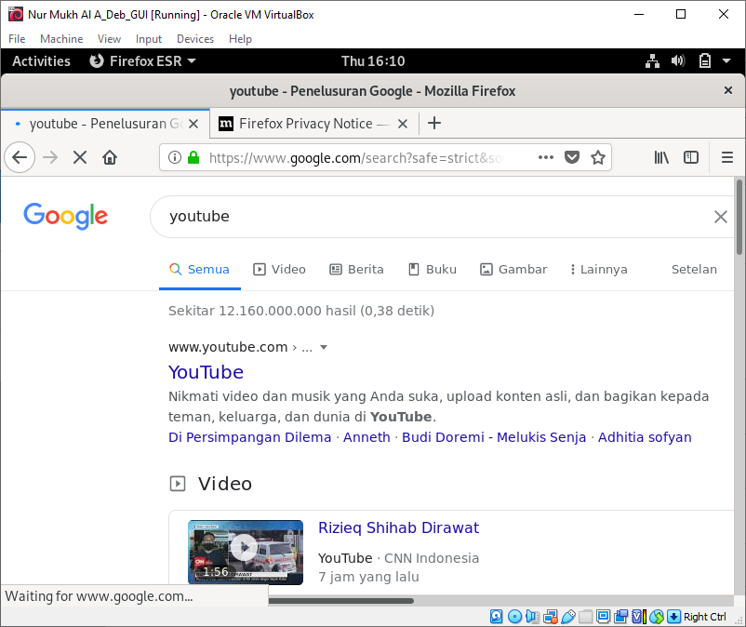Click the Google logo
Image resolution: width=746 pixels, height=627 pixels.
66,217
